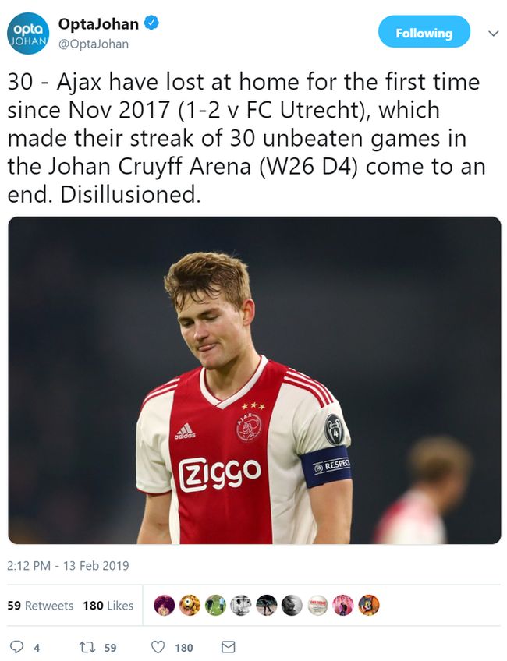Click the OptaJohan profile avatar
Image resolution: width=507 pixels, height=661 pixels.
28,34
